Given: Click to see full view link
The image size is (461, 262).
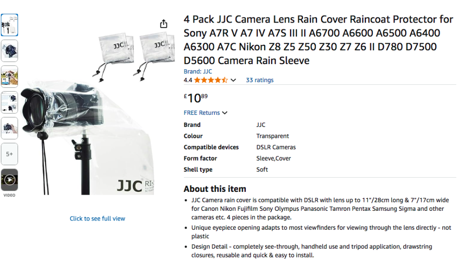Looking at the screenshot, I should tap(97, 219).
